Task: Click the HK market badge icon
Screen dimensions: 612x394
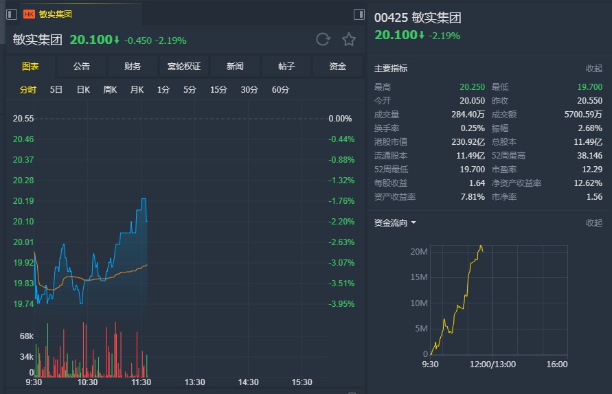Action: coord(30,14)
